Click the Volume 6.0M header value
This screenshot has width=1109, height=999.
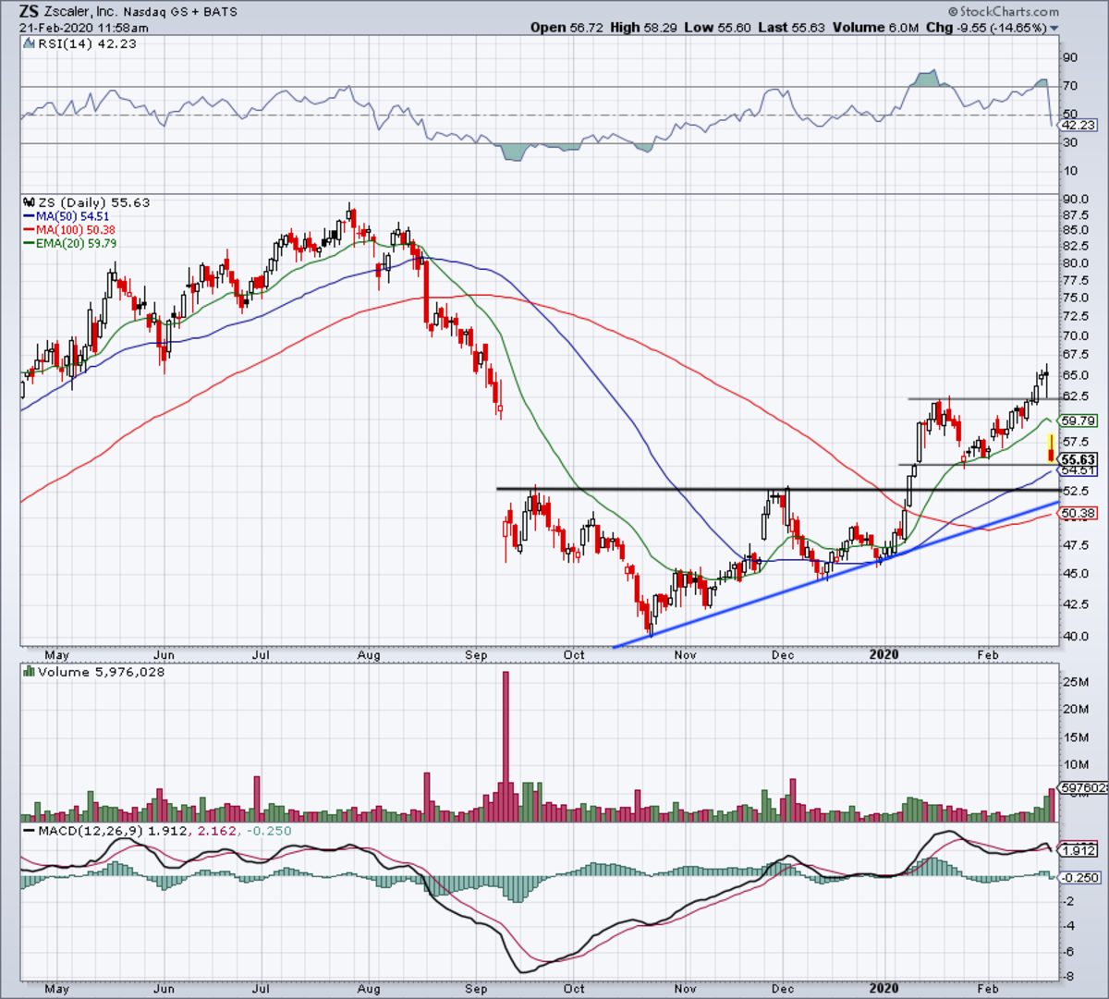click(875, 28)
